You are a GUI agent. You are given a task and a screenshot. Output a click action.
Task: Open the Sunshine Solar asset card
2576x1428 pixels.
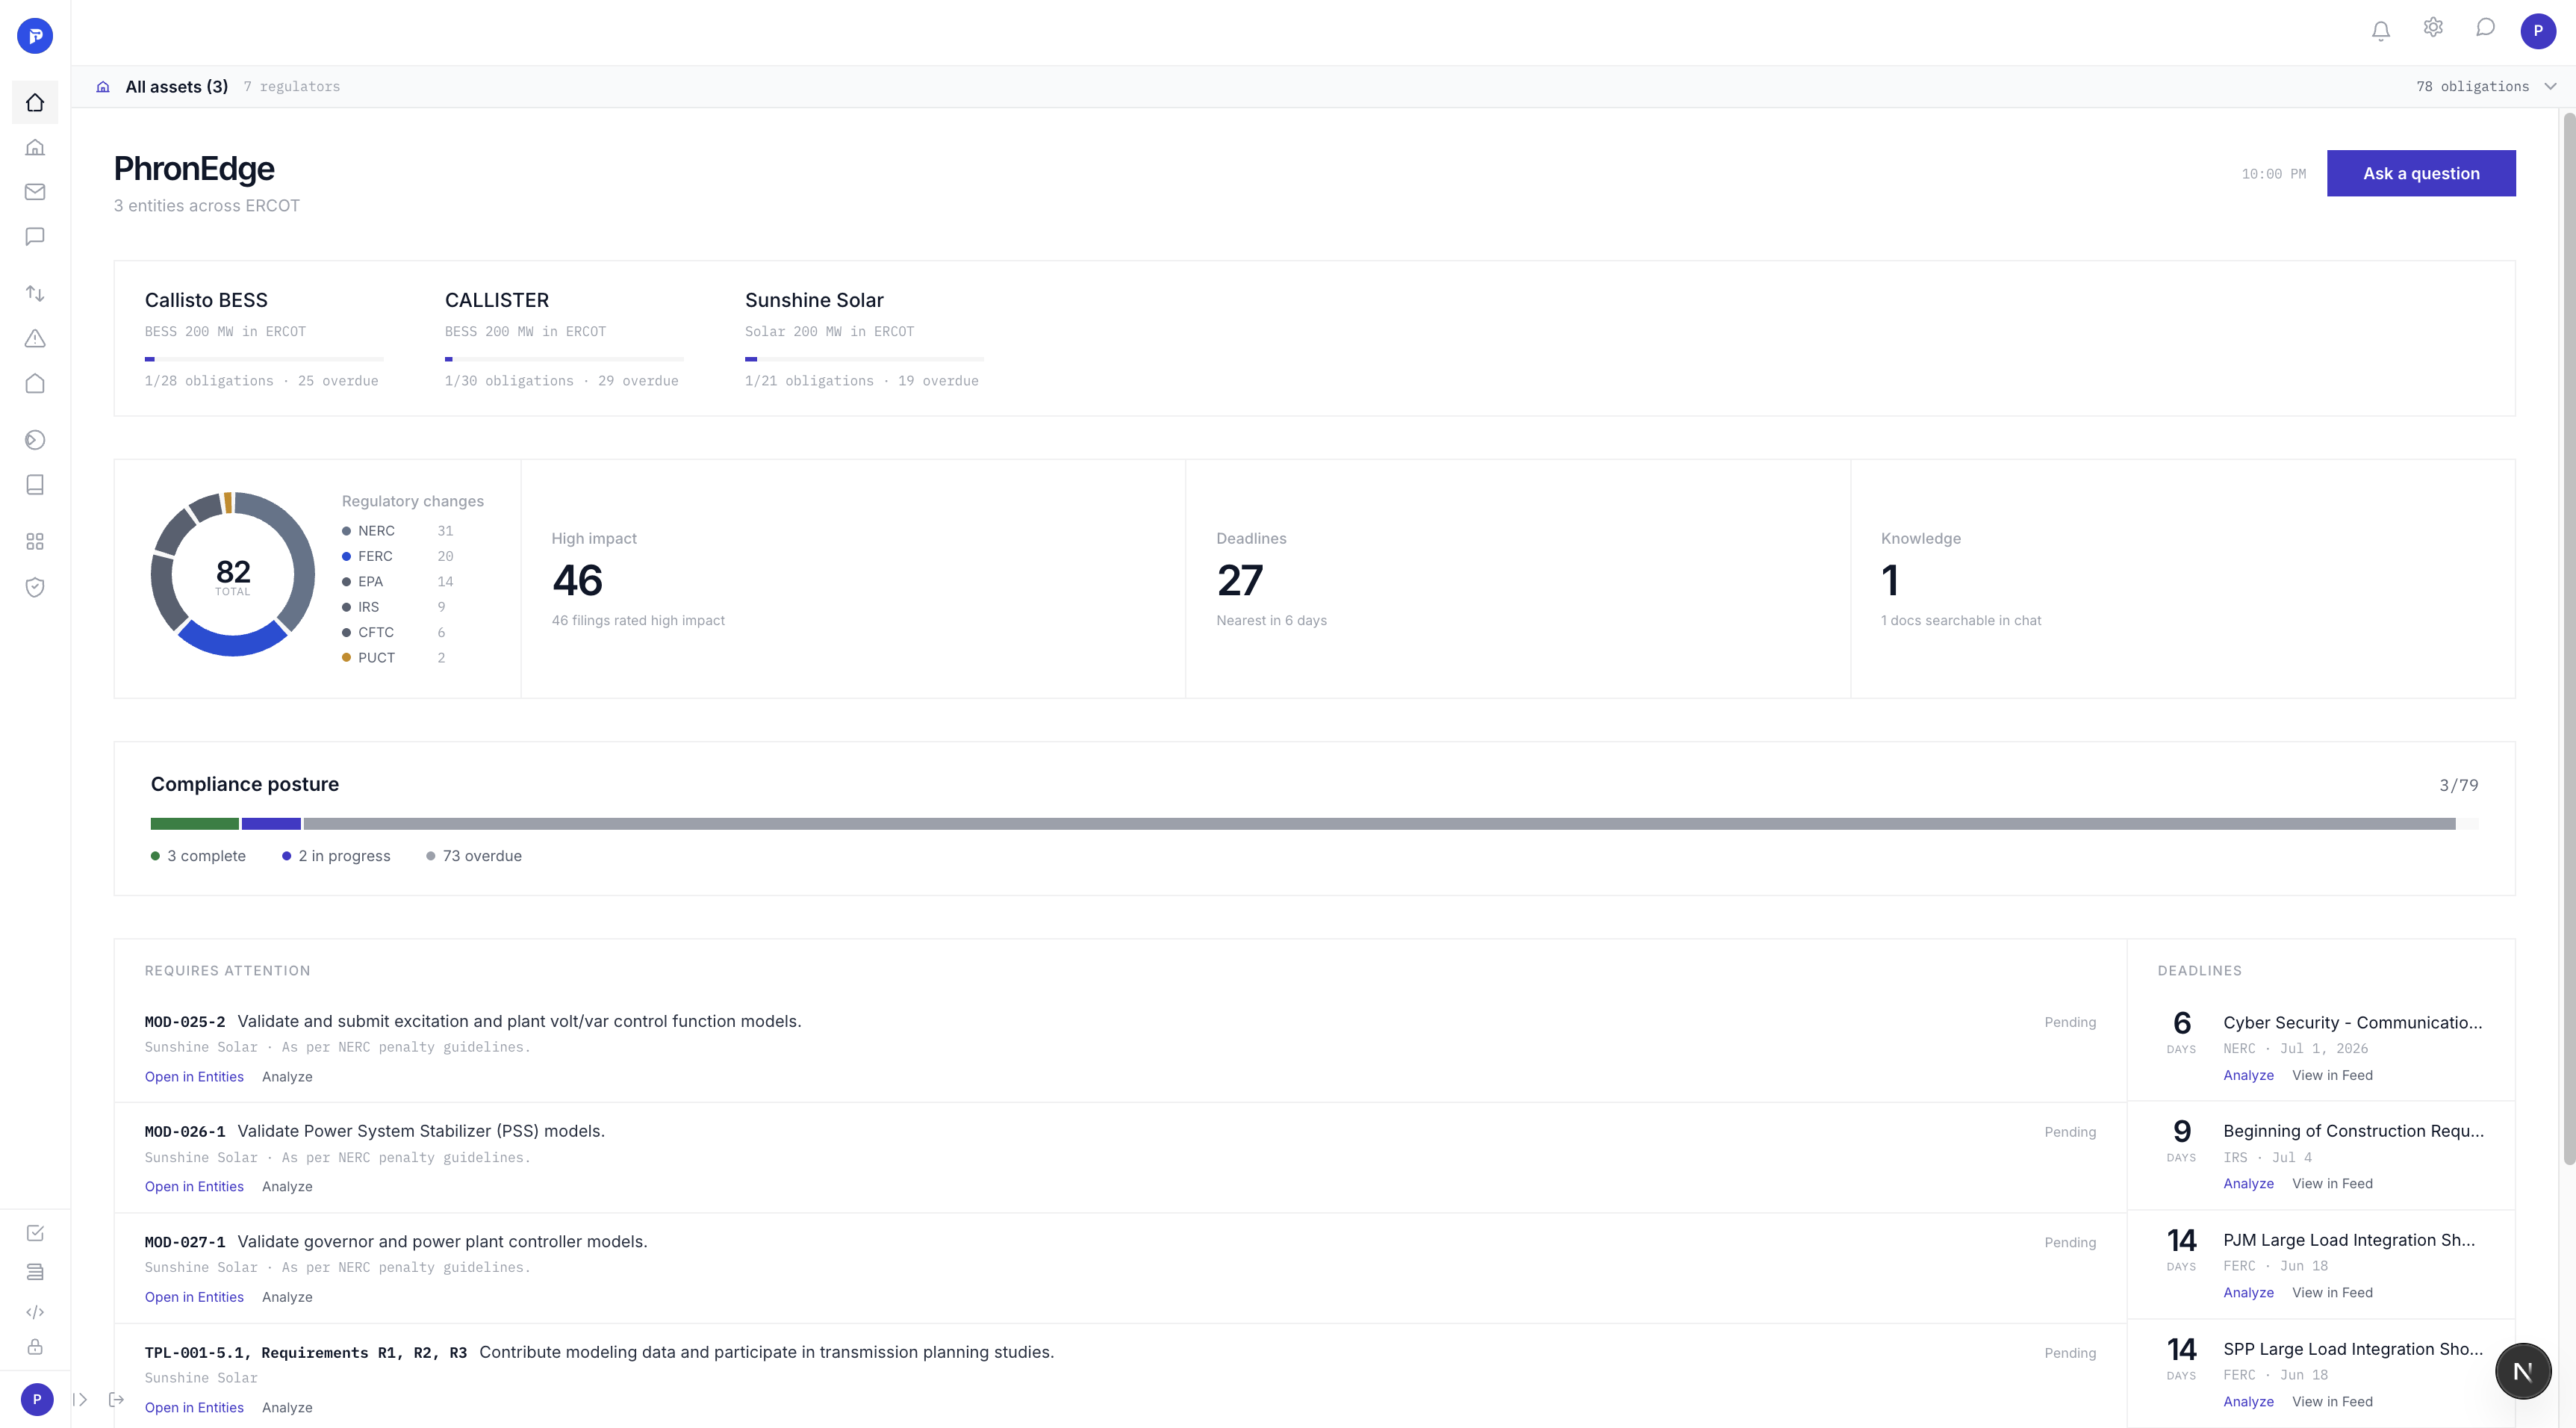click(x=864, y=339)
